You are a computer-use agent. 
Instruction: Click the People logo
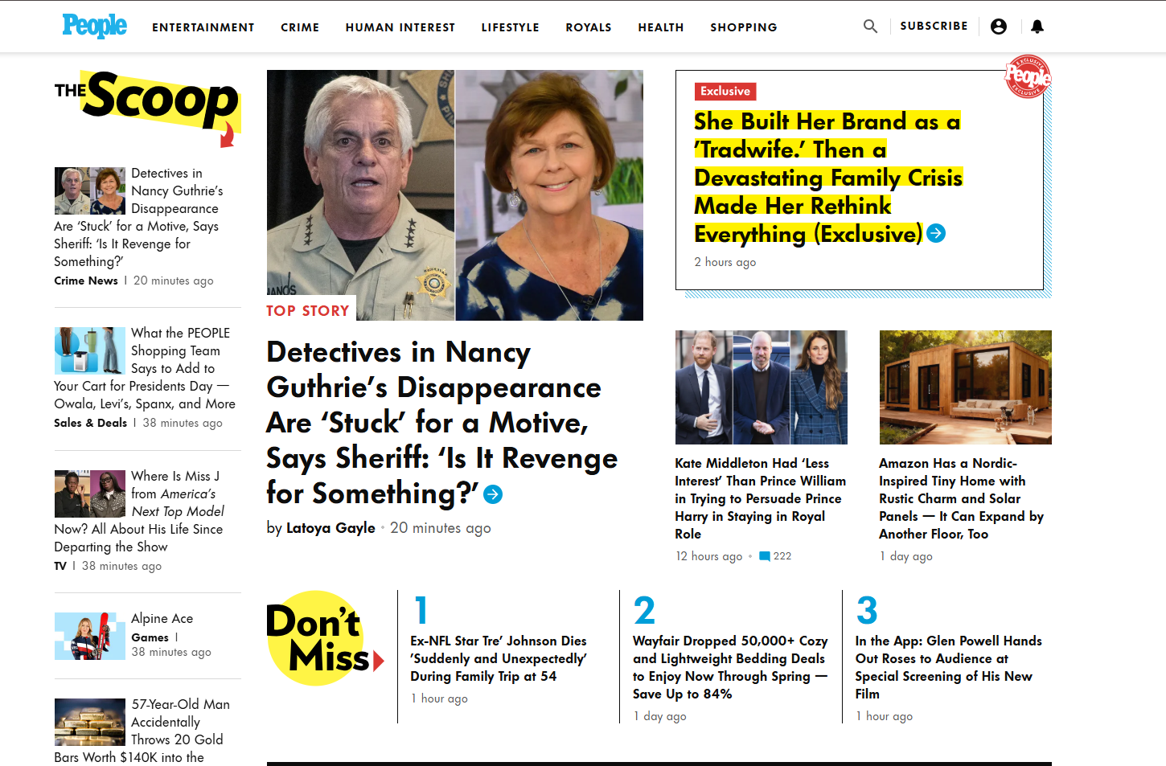pos(94,26)
